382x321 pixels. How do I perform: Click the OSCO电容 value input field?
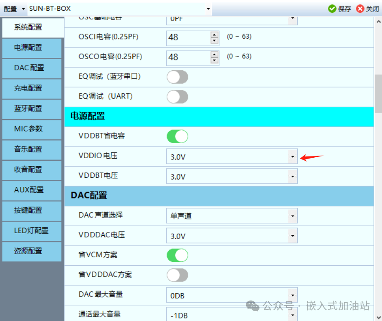pos(189,57)
